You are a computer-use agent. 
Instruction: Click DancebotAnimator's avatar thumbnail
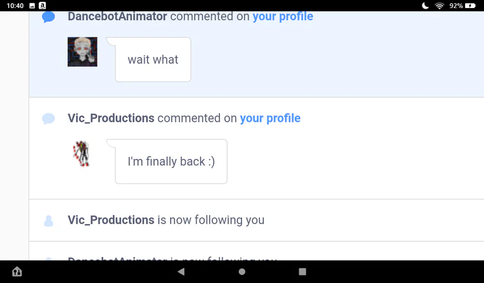82,52
